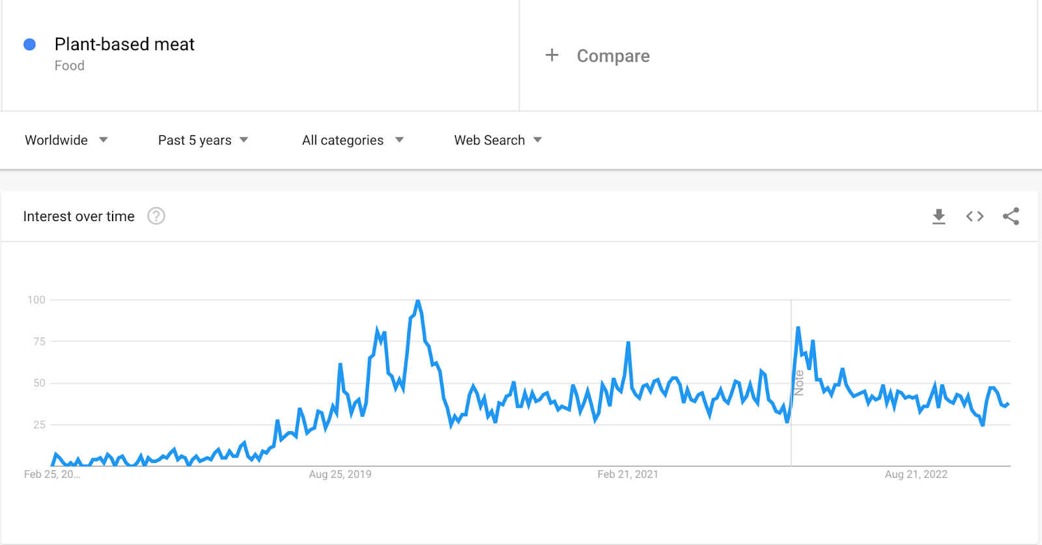Click the plus icon beside Compare
The height and width of the screenshot is (545, 1042).
(552, 55)
